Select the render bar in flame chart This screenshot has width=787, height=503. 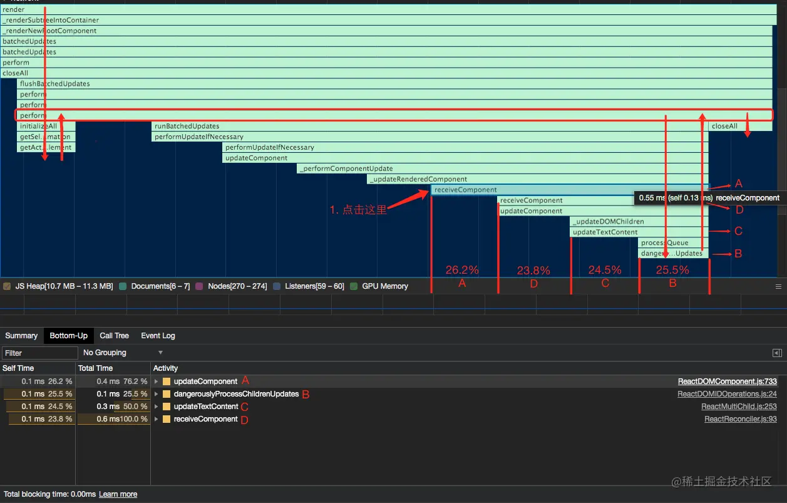(x=388, y=9)
